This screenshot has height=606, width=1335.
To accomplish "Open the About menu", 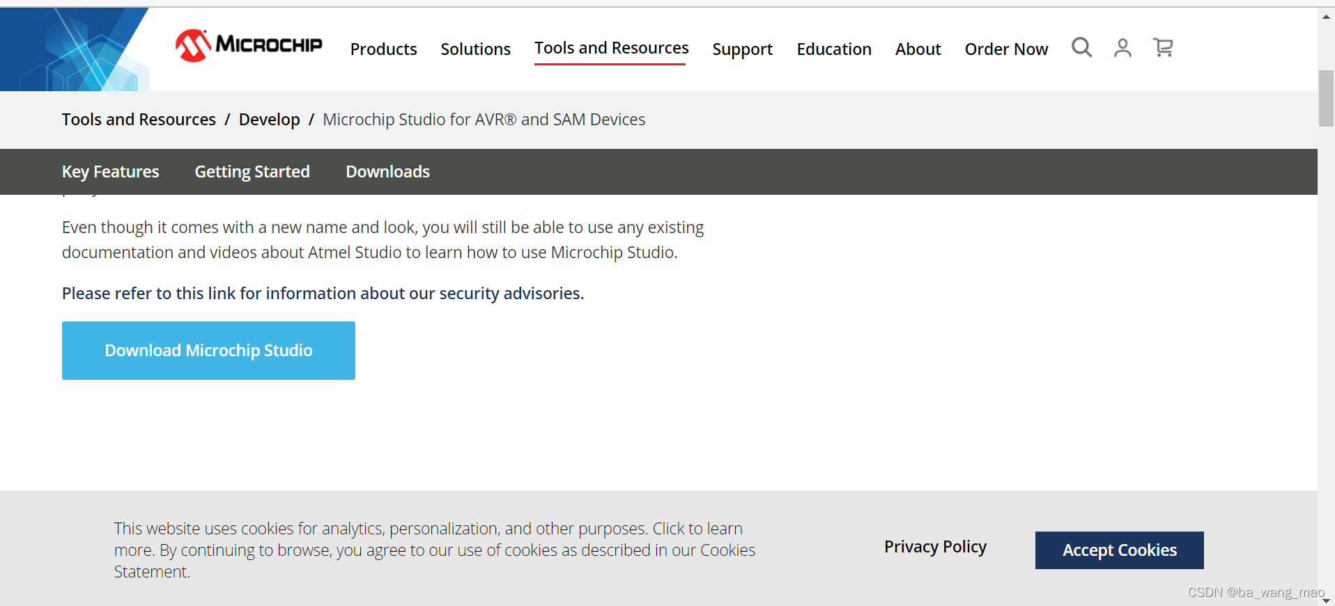I will (918, 49).
